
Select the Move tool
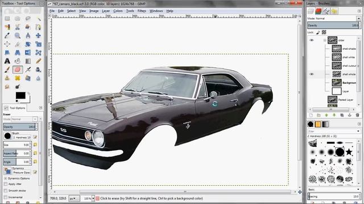coord(38,35)
